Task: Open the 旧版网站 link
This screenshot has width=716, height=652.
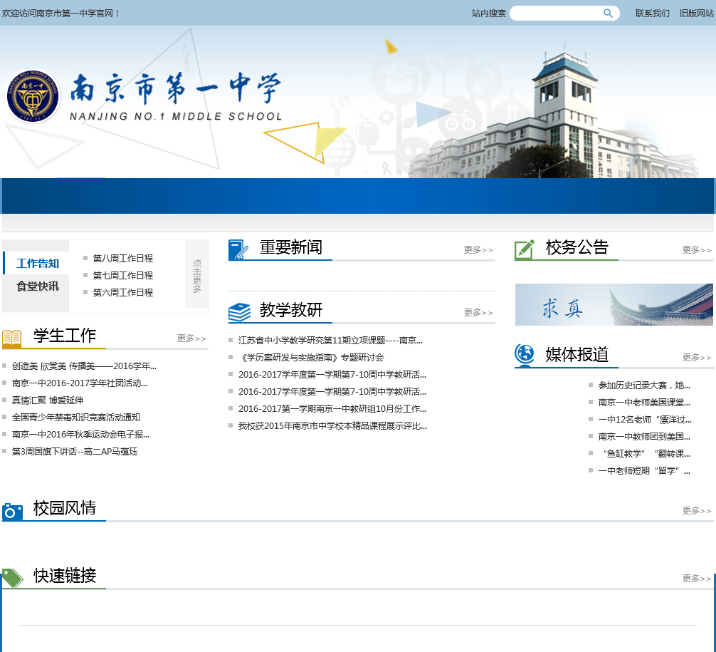Action: (696, 14)
